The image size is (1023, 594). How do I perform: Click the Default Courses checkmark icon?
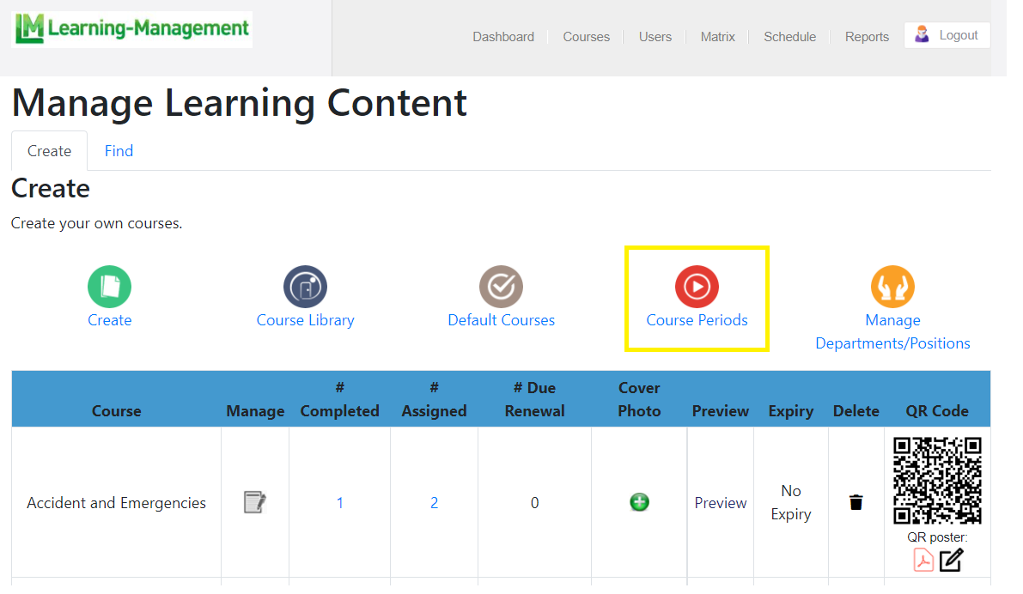click(x=501, y=287)
